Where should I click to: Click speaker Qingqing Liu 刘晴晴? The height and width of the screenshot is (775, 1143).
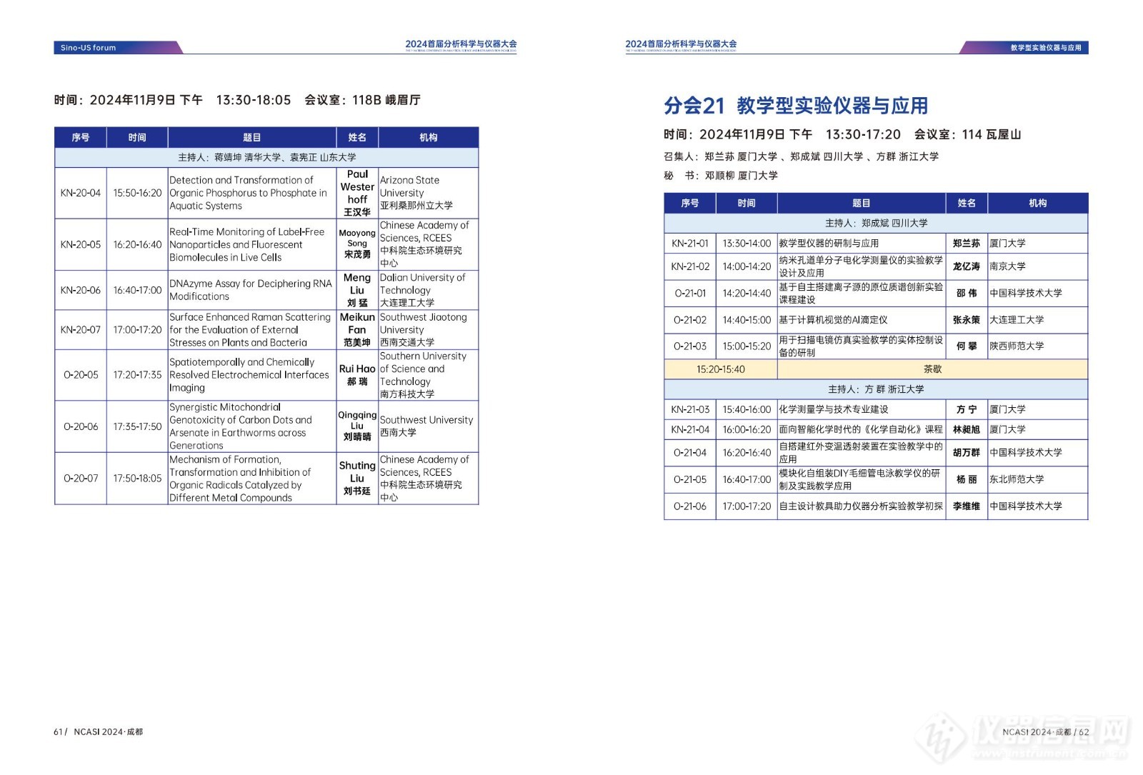coord(357,426)
